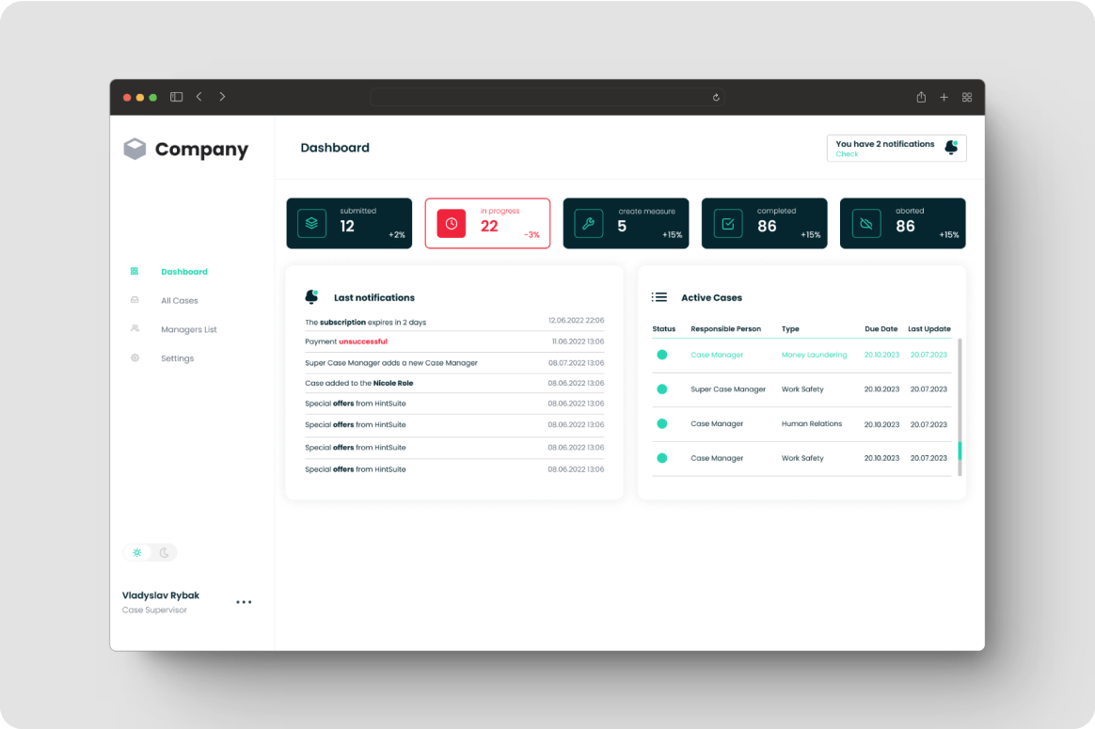
Task: Click the completed checkmark icon
Action: coord(727,224)
